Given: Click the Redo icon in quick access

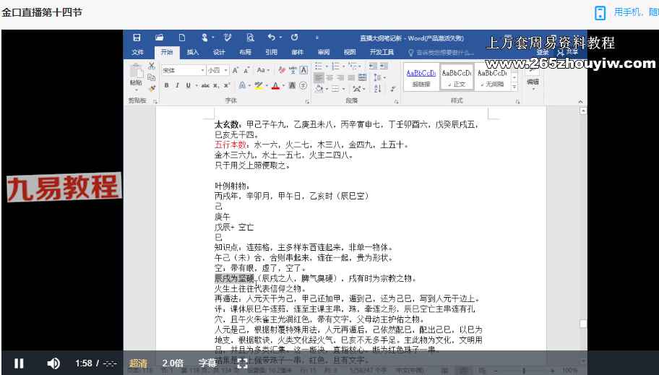Looking at the screenshot, I should pyautogui.click(x=295, y=38).
